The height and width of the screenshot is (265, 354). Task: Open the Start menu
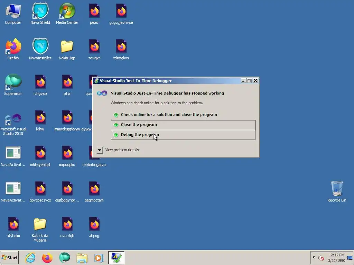click(x=10, y=258)
